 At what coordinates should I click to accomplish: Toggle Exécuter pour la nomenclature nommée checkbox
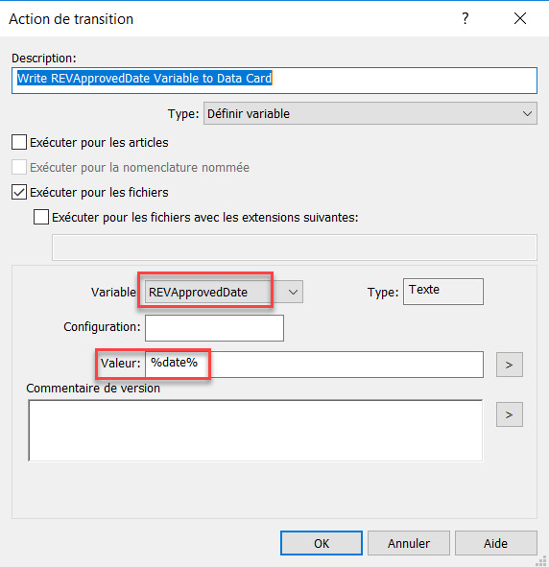coord(19,167)
